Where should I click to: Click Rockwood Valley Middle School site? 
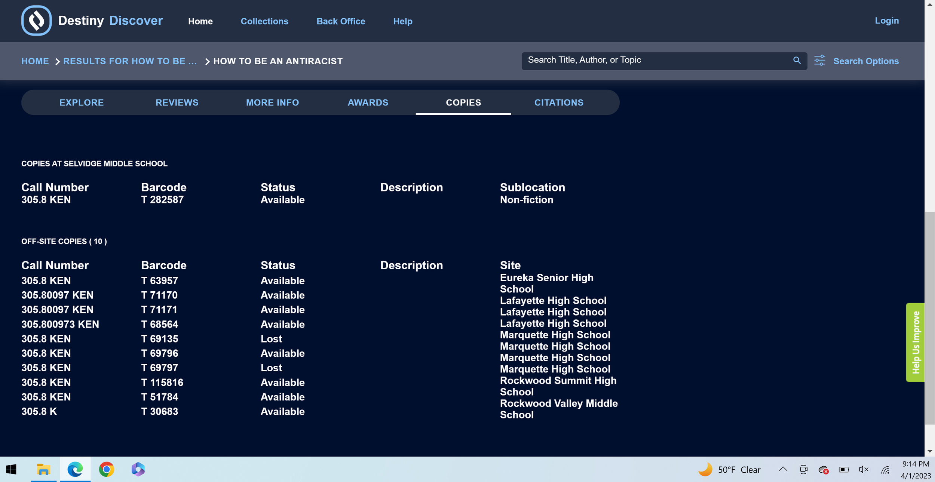coord(559,409)
